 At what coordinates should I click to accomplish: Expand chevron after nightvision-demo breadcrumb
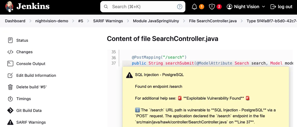click(73, 21)
